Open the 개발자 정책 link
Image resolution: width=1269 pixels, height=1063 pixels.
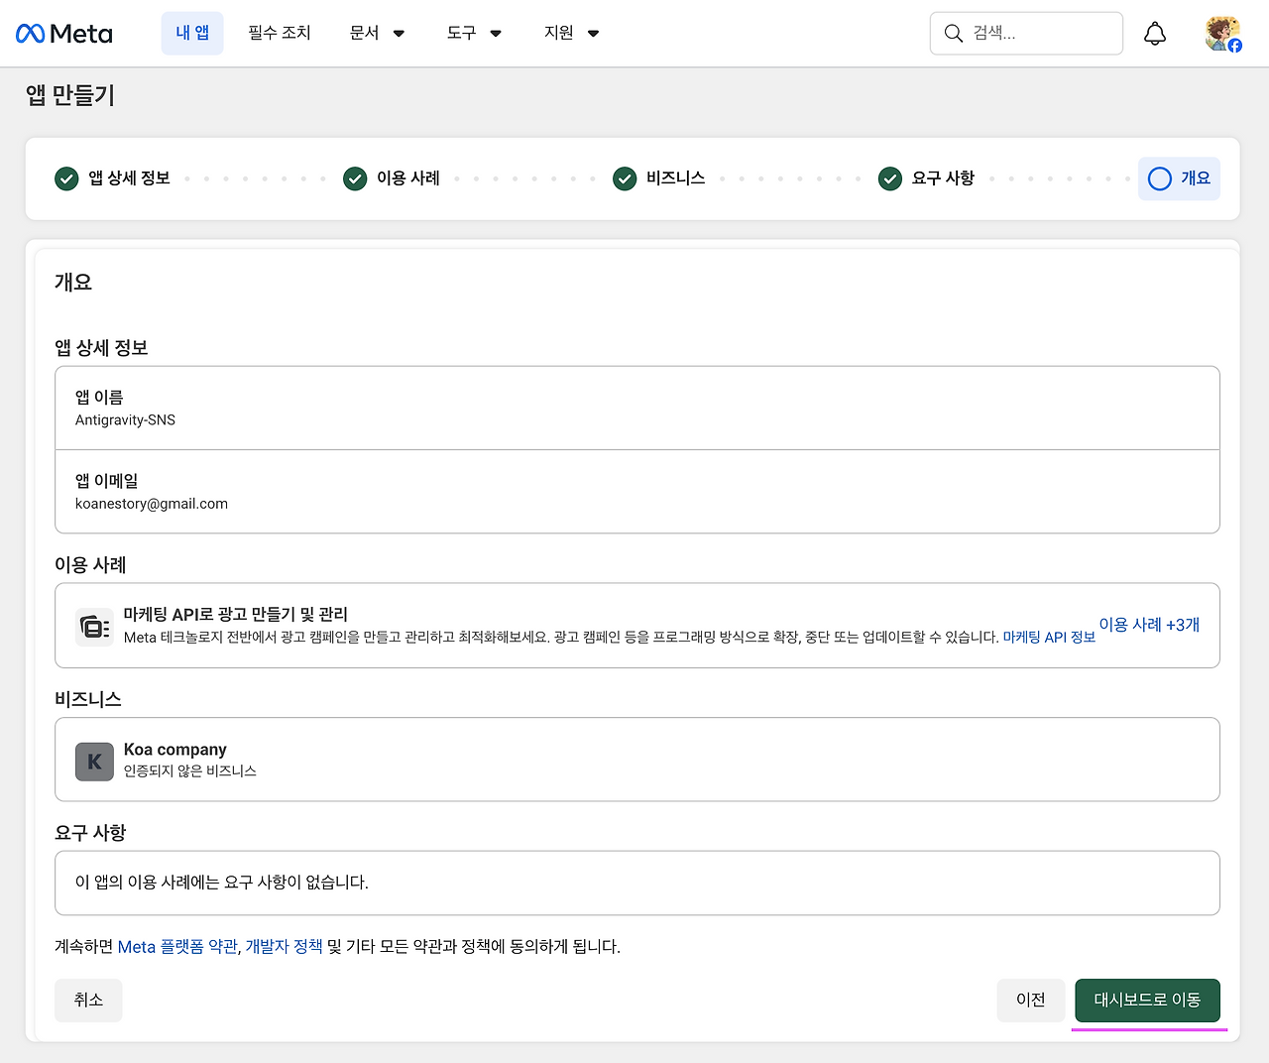coord(285,947)
